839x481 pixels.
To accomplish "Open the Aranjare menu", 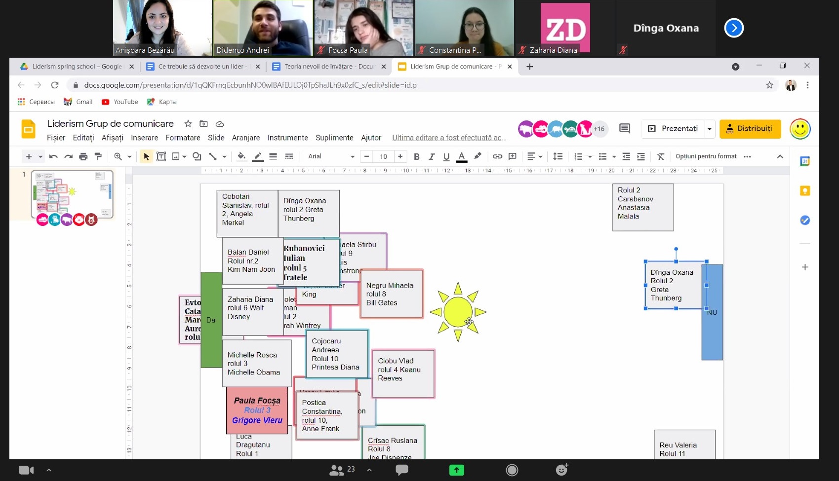I will point(246,138).
